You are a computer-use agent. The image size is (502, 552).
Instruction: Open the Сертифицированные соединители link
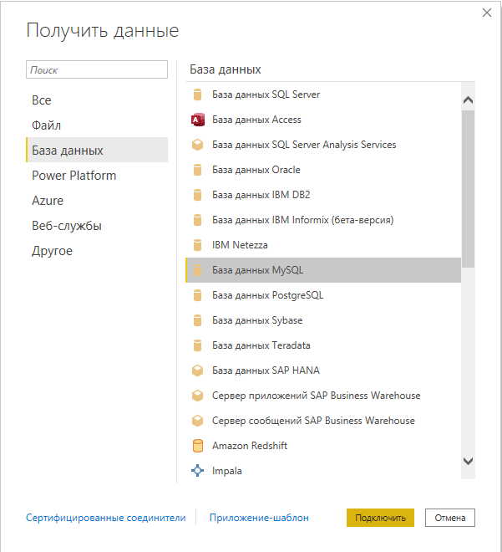[x=106, y=518]
